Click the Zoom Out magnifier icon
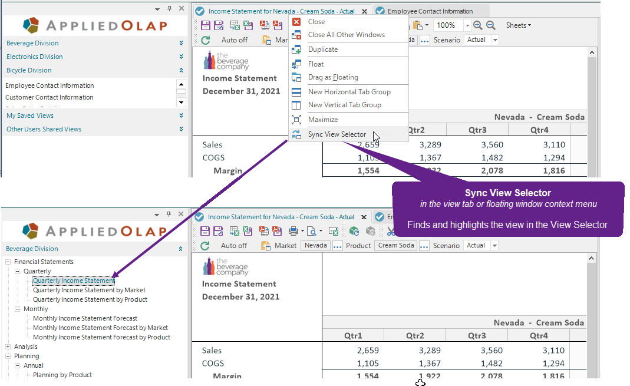630x386 pixels. (x=490, y=25)
